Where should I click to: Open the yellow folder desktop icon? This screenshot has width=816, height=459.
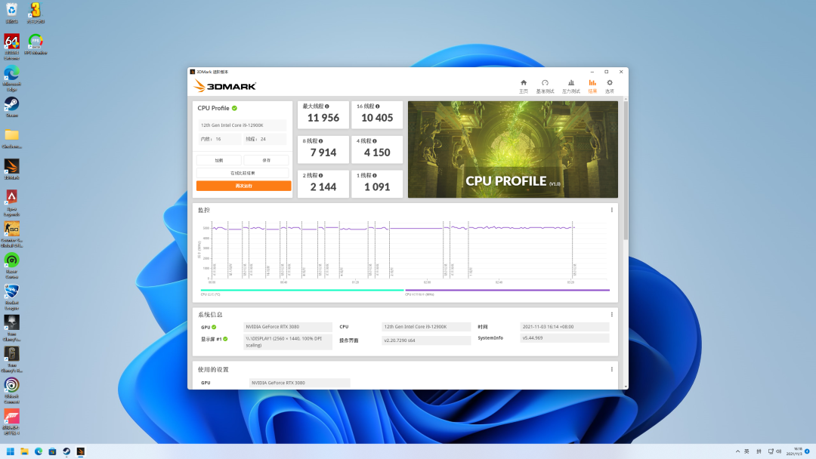coord(11,138)
